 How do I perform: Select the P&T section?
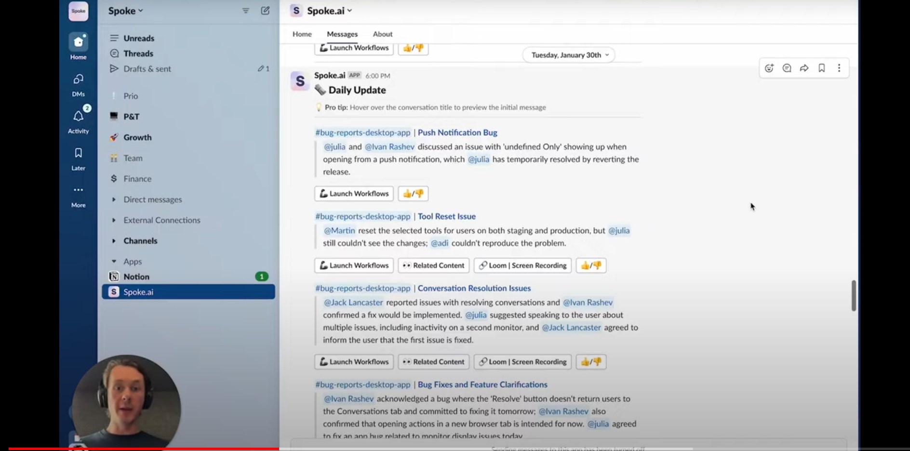(x=131, y=117)
